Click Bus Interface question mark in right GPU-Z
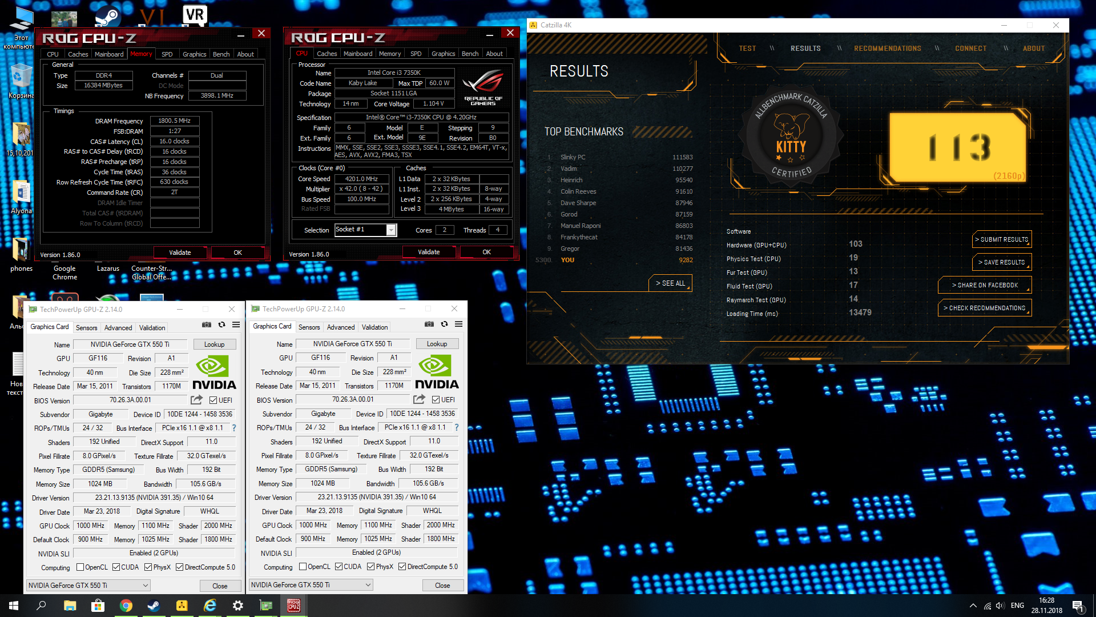Viewport: 1096px width, 617px height. point(456,427)
